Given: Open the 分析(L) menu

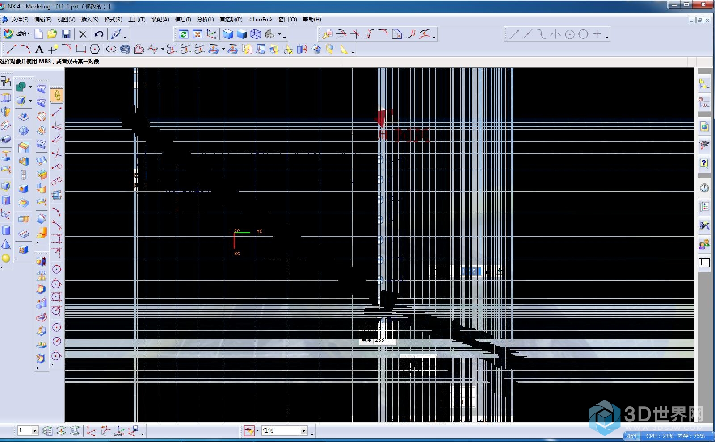Looking at the screenshot, I should (205, 20).
